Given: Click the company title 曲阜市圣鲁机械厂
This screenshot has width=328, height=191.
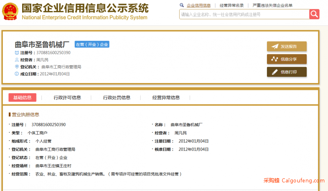Looking at the screenshot, I should pyautogui.click(x=42, y=45).
